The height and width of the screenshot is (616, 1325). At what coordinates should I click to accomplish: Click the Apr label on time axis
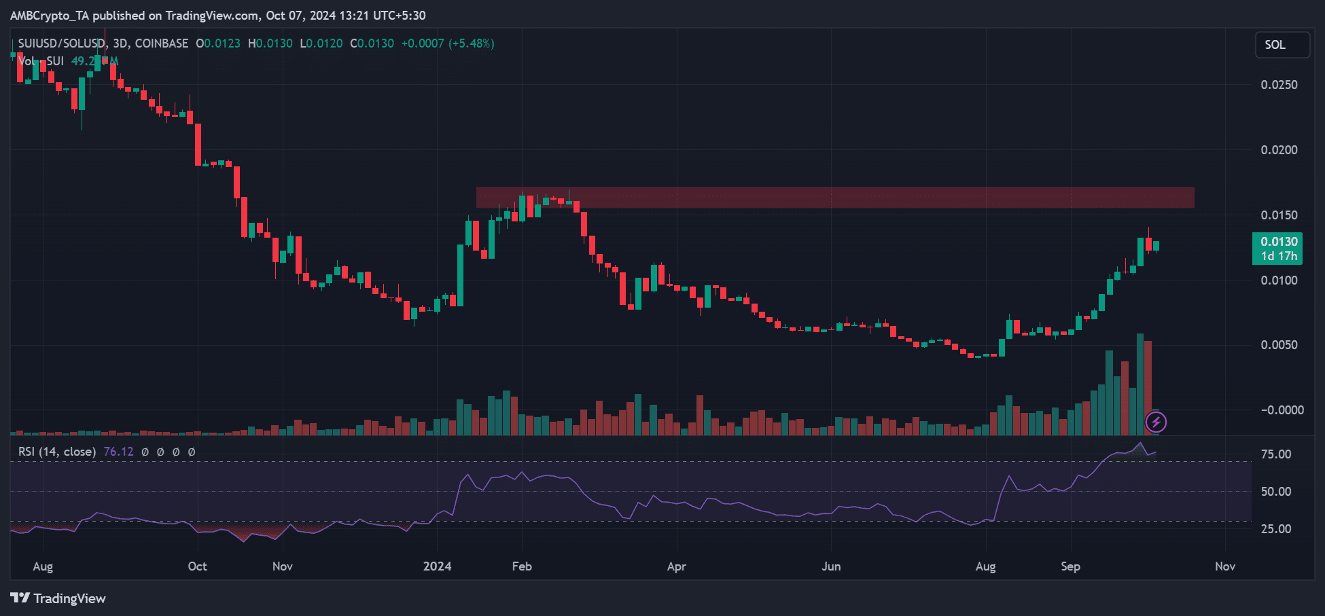click(x=676, y=566)
